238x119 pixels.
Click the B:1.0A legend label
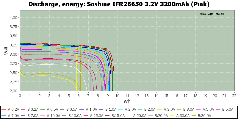pyautogui.click(x=111, y=109)
